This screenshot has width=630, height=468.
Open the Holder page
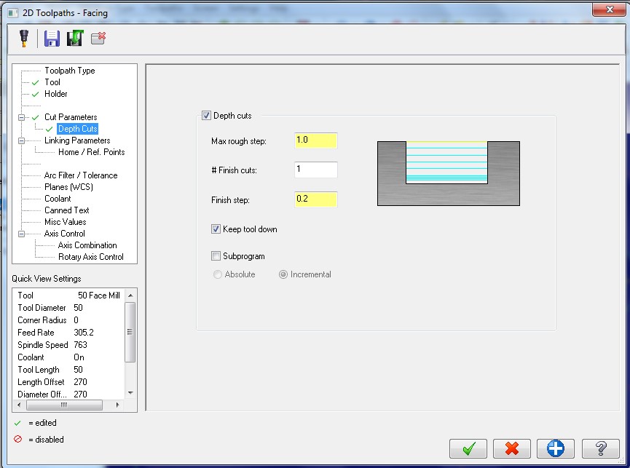coord(56,94)
